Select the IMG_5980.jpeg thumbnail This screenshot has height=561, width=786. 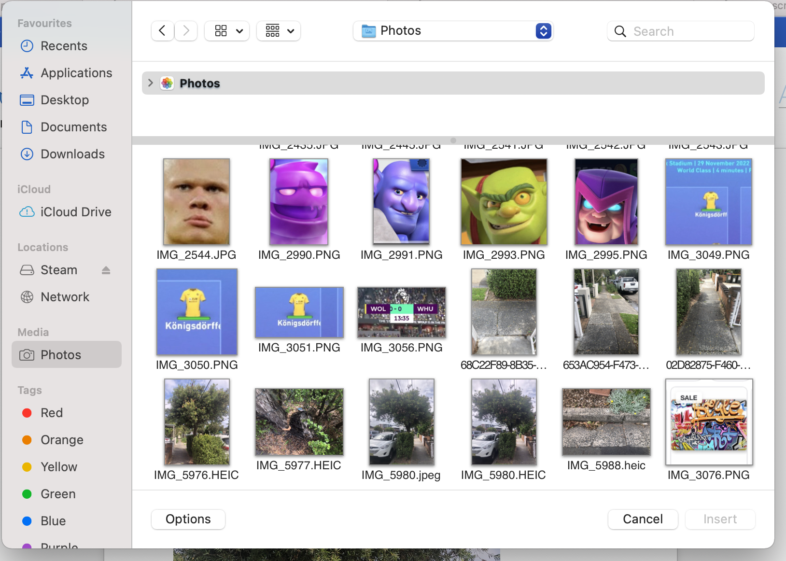pyautogui.click(x=402, y=422)
